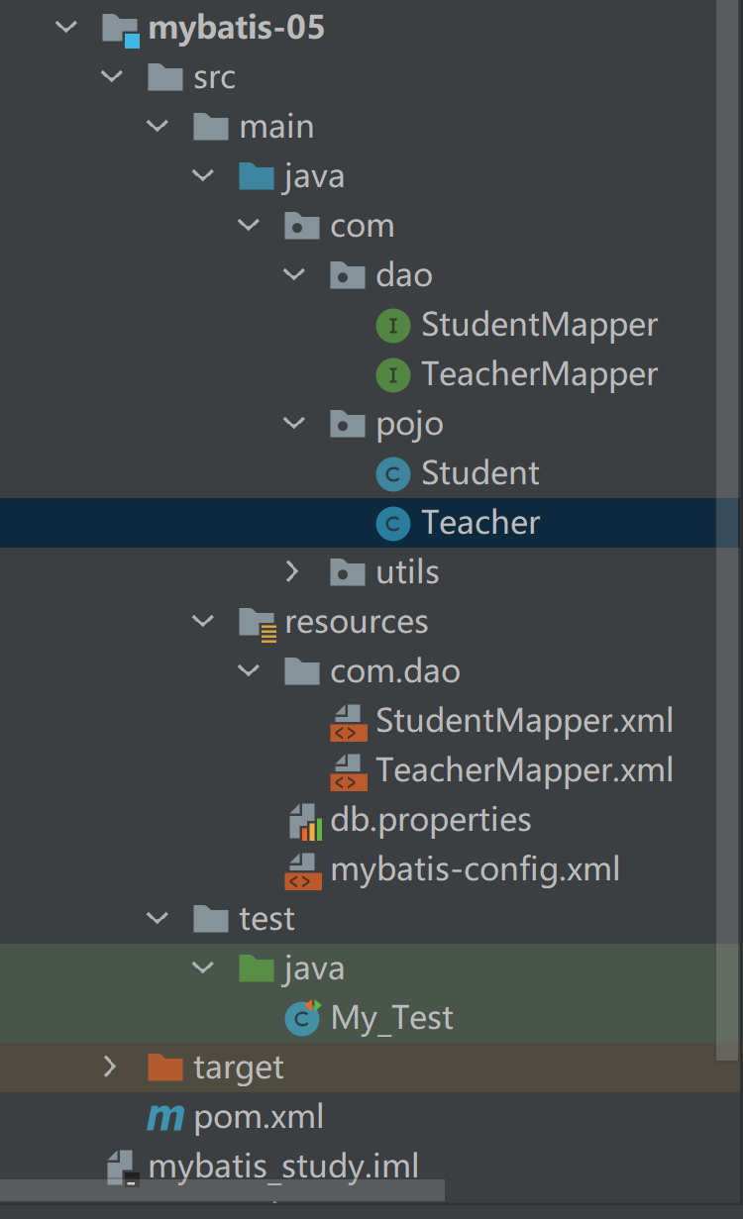This screenshot has height=1219, width=743.
Task: Click the Student class icon
Action: 393,473
